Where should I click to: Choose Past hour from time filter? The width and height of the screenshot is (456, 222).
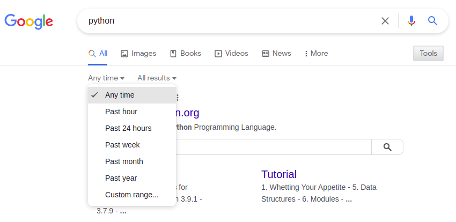[x=132, y=112]
